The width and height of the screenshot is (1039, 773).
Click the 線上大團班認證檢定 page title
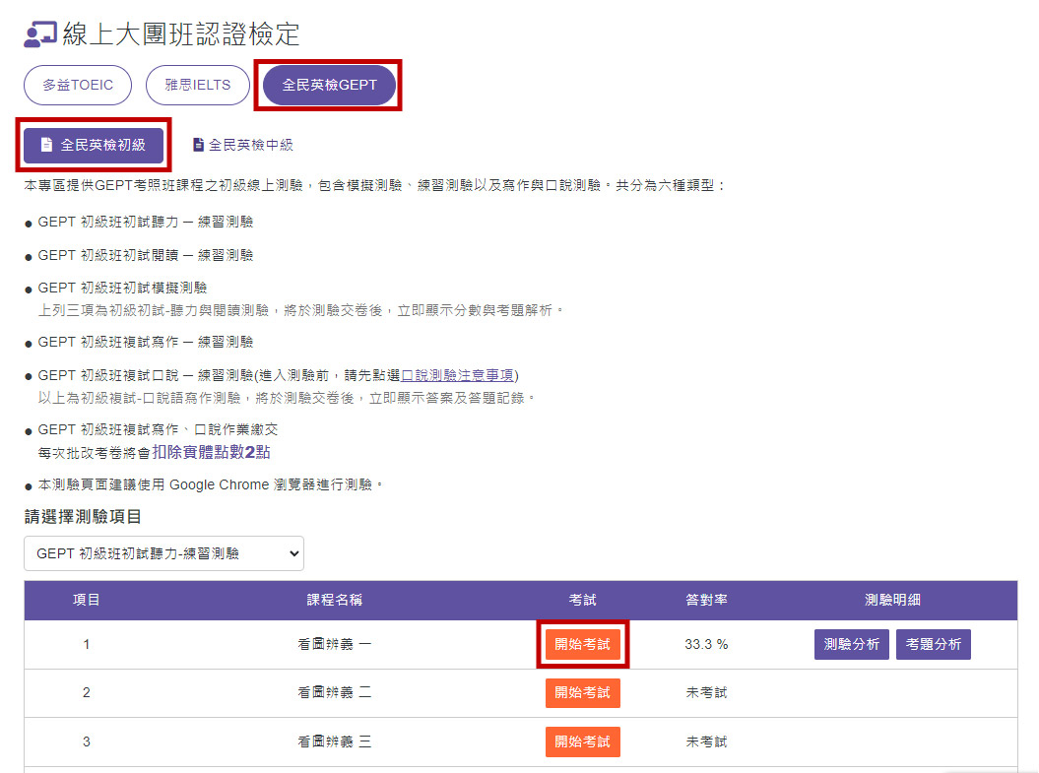click(181, 34)
